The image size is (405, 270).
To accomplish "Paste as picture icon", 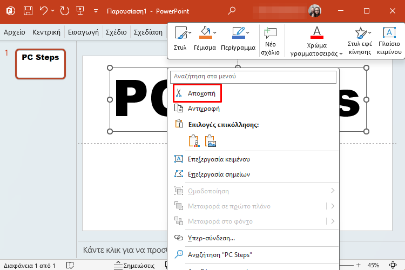I will click(x=211, y=141).
